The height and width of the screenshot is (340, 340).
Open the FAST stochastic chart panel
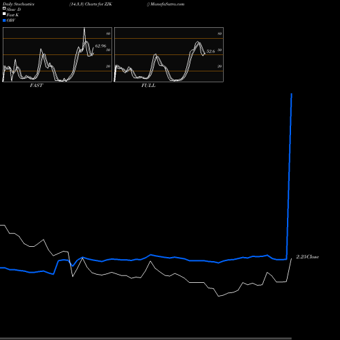coord(57,54)
